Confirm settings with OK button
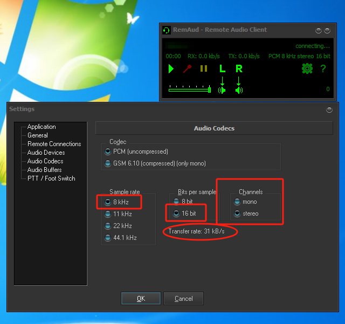 (141, 299)
